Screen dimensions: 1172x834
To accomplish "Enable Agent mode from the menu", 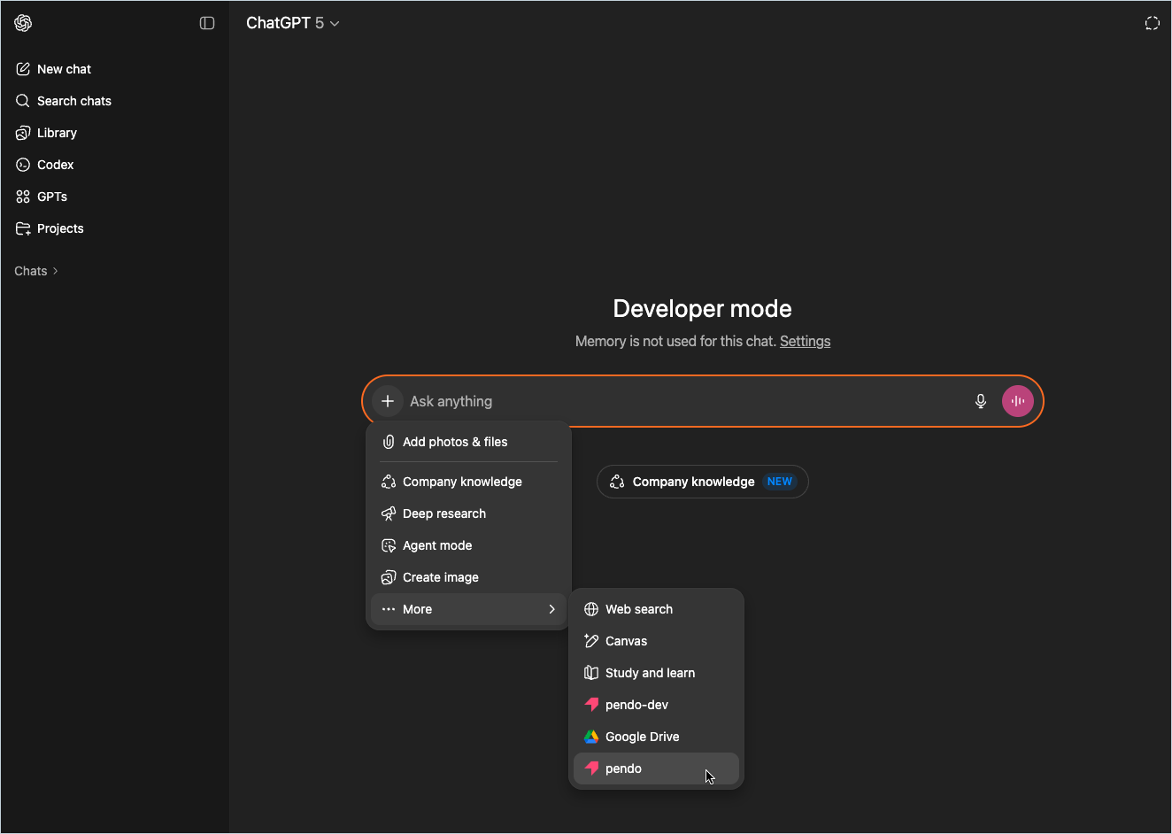I will [x=468, y=545].
